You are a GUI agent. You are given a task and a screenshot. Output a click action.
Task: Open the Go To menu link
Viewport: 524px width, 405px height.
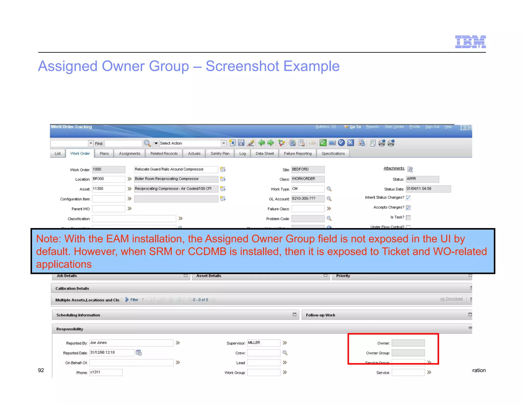point(355,127)
